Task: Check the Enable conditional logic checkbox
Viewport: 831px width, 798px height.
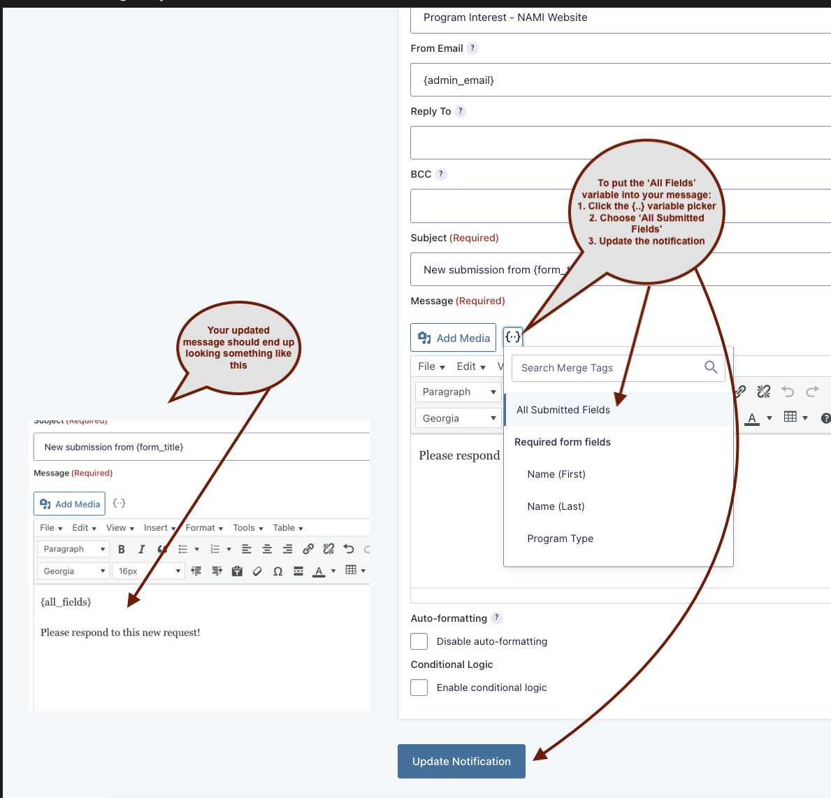Action: 419,687
